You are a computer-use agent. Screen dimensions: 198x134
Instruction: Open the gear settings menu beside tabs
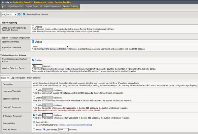coord(4,6)
